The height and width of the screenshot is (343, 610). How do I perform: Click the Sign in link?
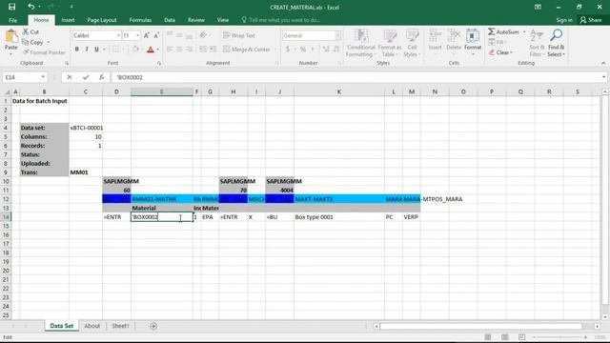(x=564, y=20)
